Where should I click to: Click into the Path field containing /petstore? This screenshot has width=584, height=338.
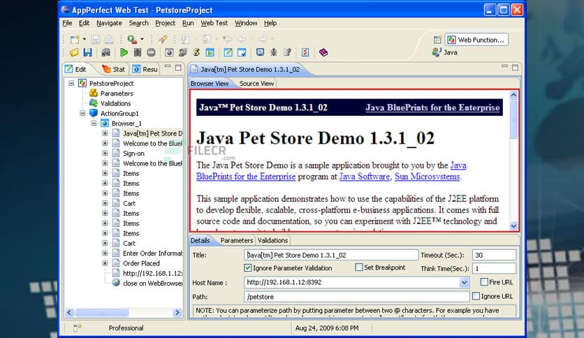[356, 297]
